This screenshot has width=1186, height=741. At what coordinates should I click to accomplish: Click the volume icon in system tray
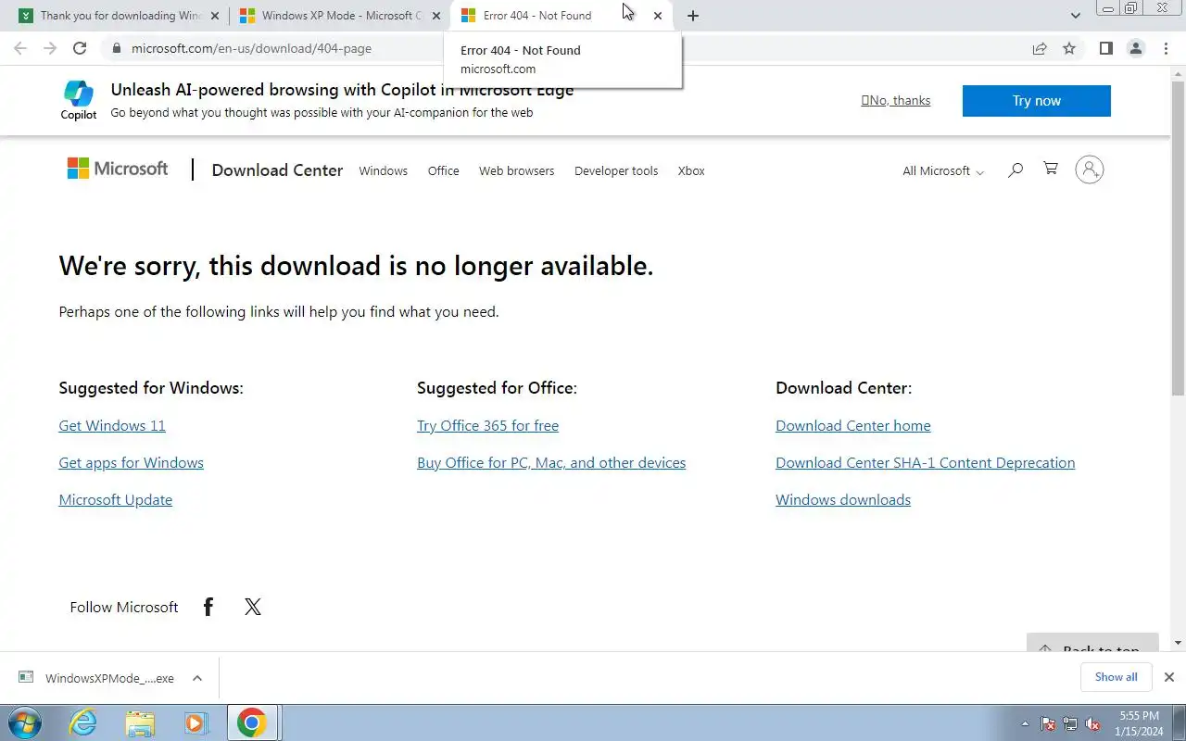point(1093,723)
